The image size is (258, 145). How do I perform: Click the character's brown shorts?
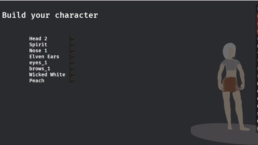[230, 85]
